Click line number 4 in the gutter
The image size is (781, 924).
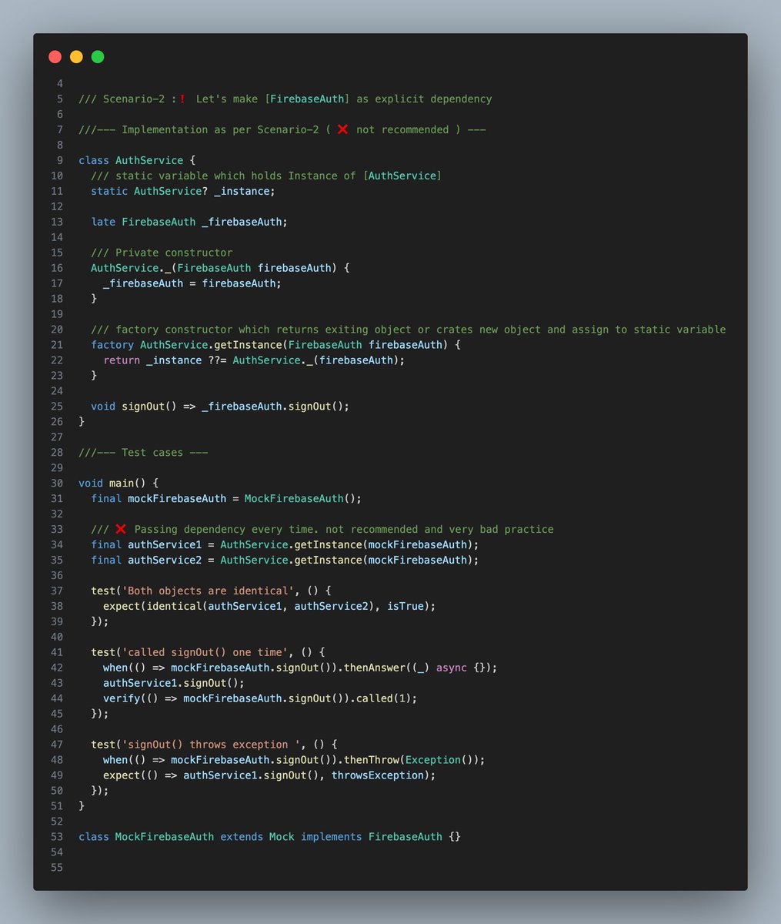[60, 83]
